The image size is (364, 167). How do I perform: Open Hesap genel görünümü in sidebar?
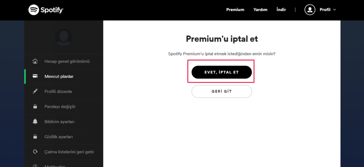pos(67,61)
